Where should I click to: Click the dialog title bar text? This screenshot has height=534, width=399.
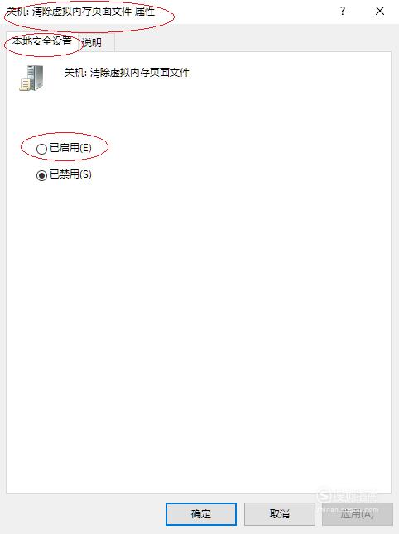click(80, 12)
